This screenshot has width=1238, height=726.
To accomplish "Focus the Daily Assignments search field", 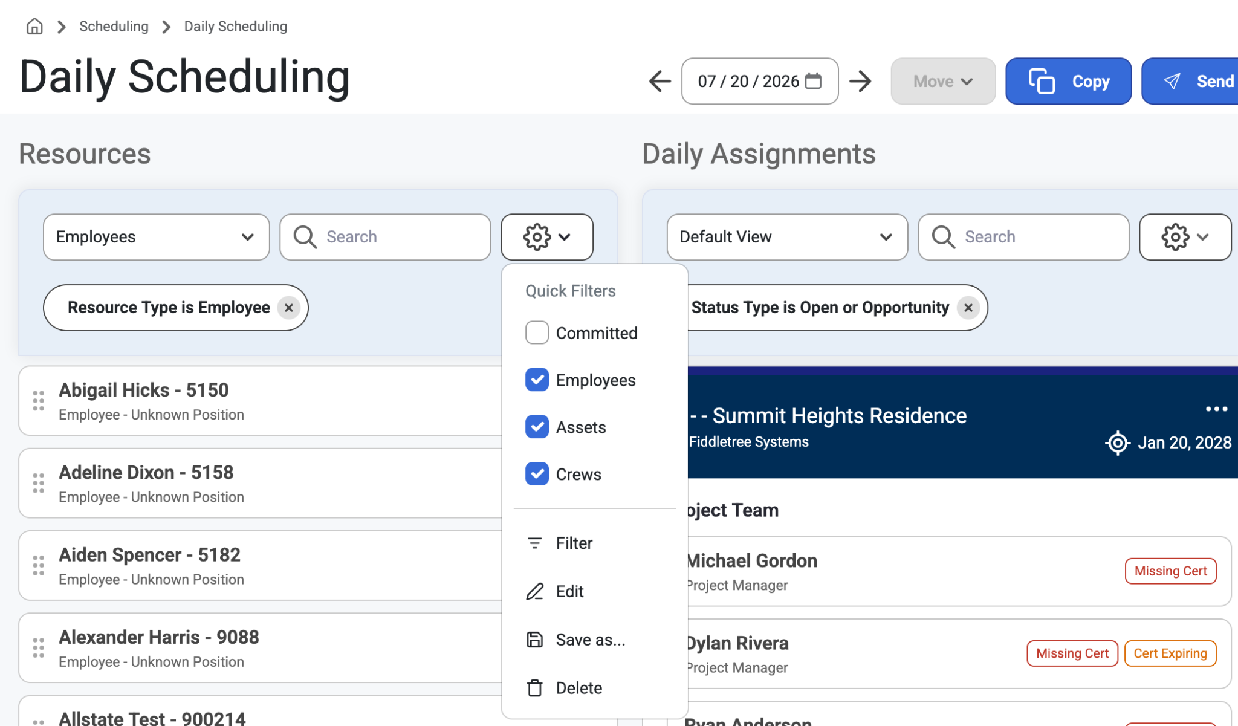I will 1023,237.
